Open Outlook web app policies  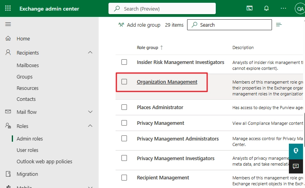pos(44,162)
